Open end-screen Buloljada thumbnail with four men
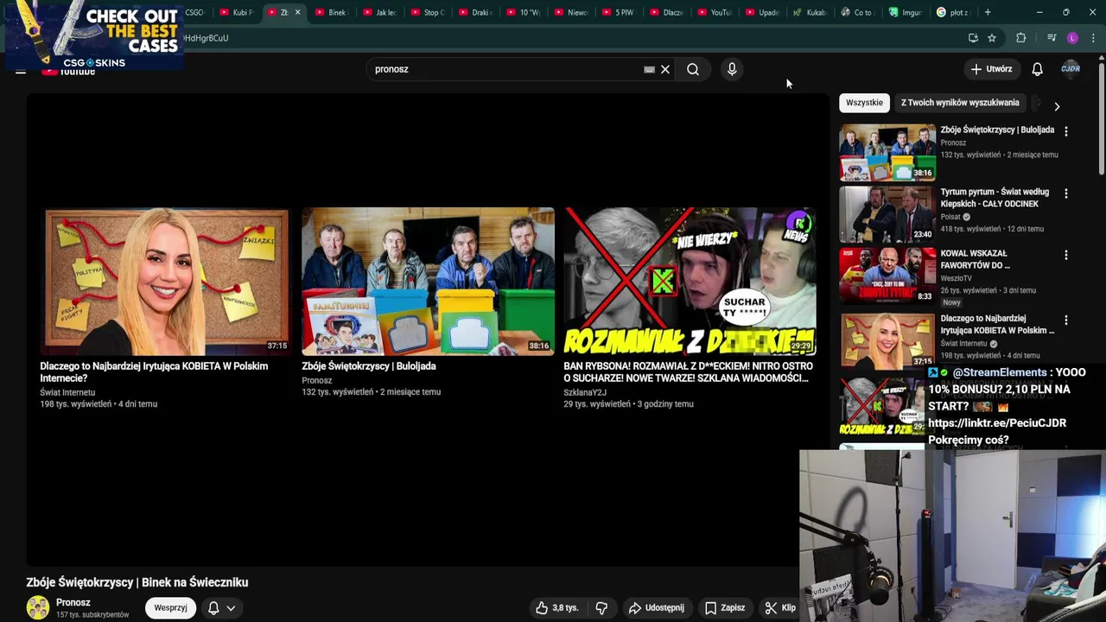The width and height of the screenshot is (1106, 622). pyautogui.click(x=428, y=281)
